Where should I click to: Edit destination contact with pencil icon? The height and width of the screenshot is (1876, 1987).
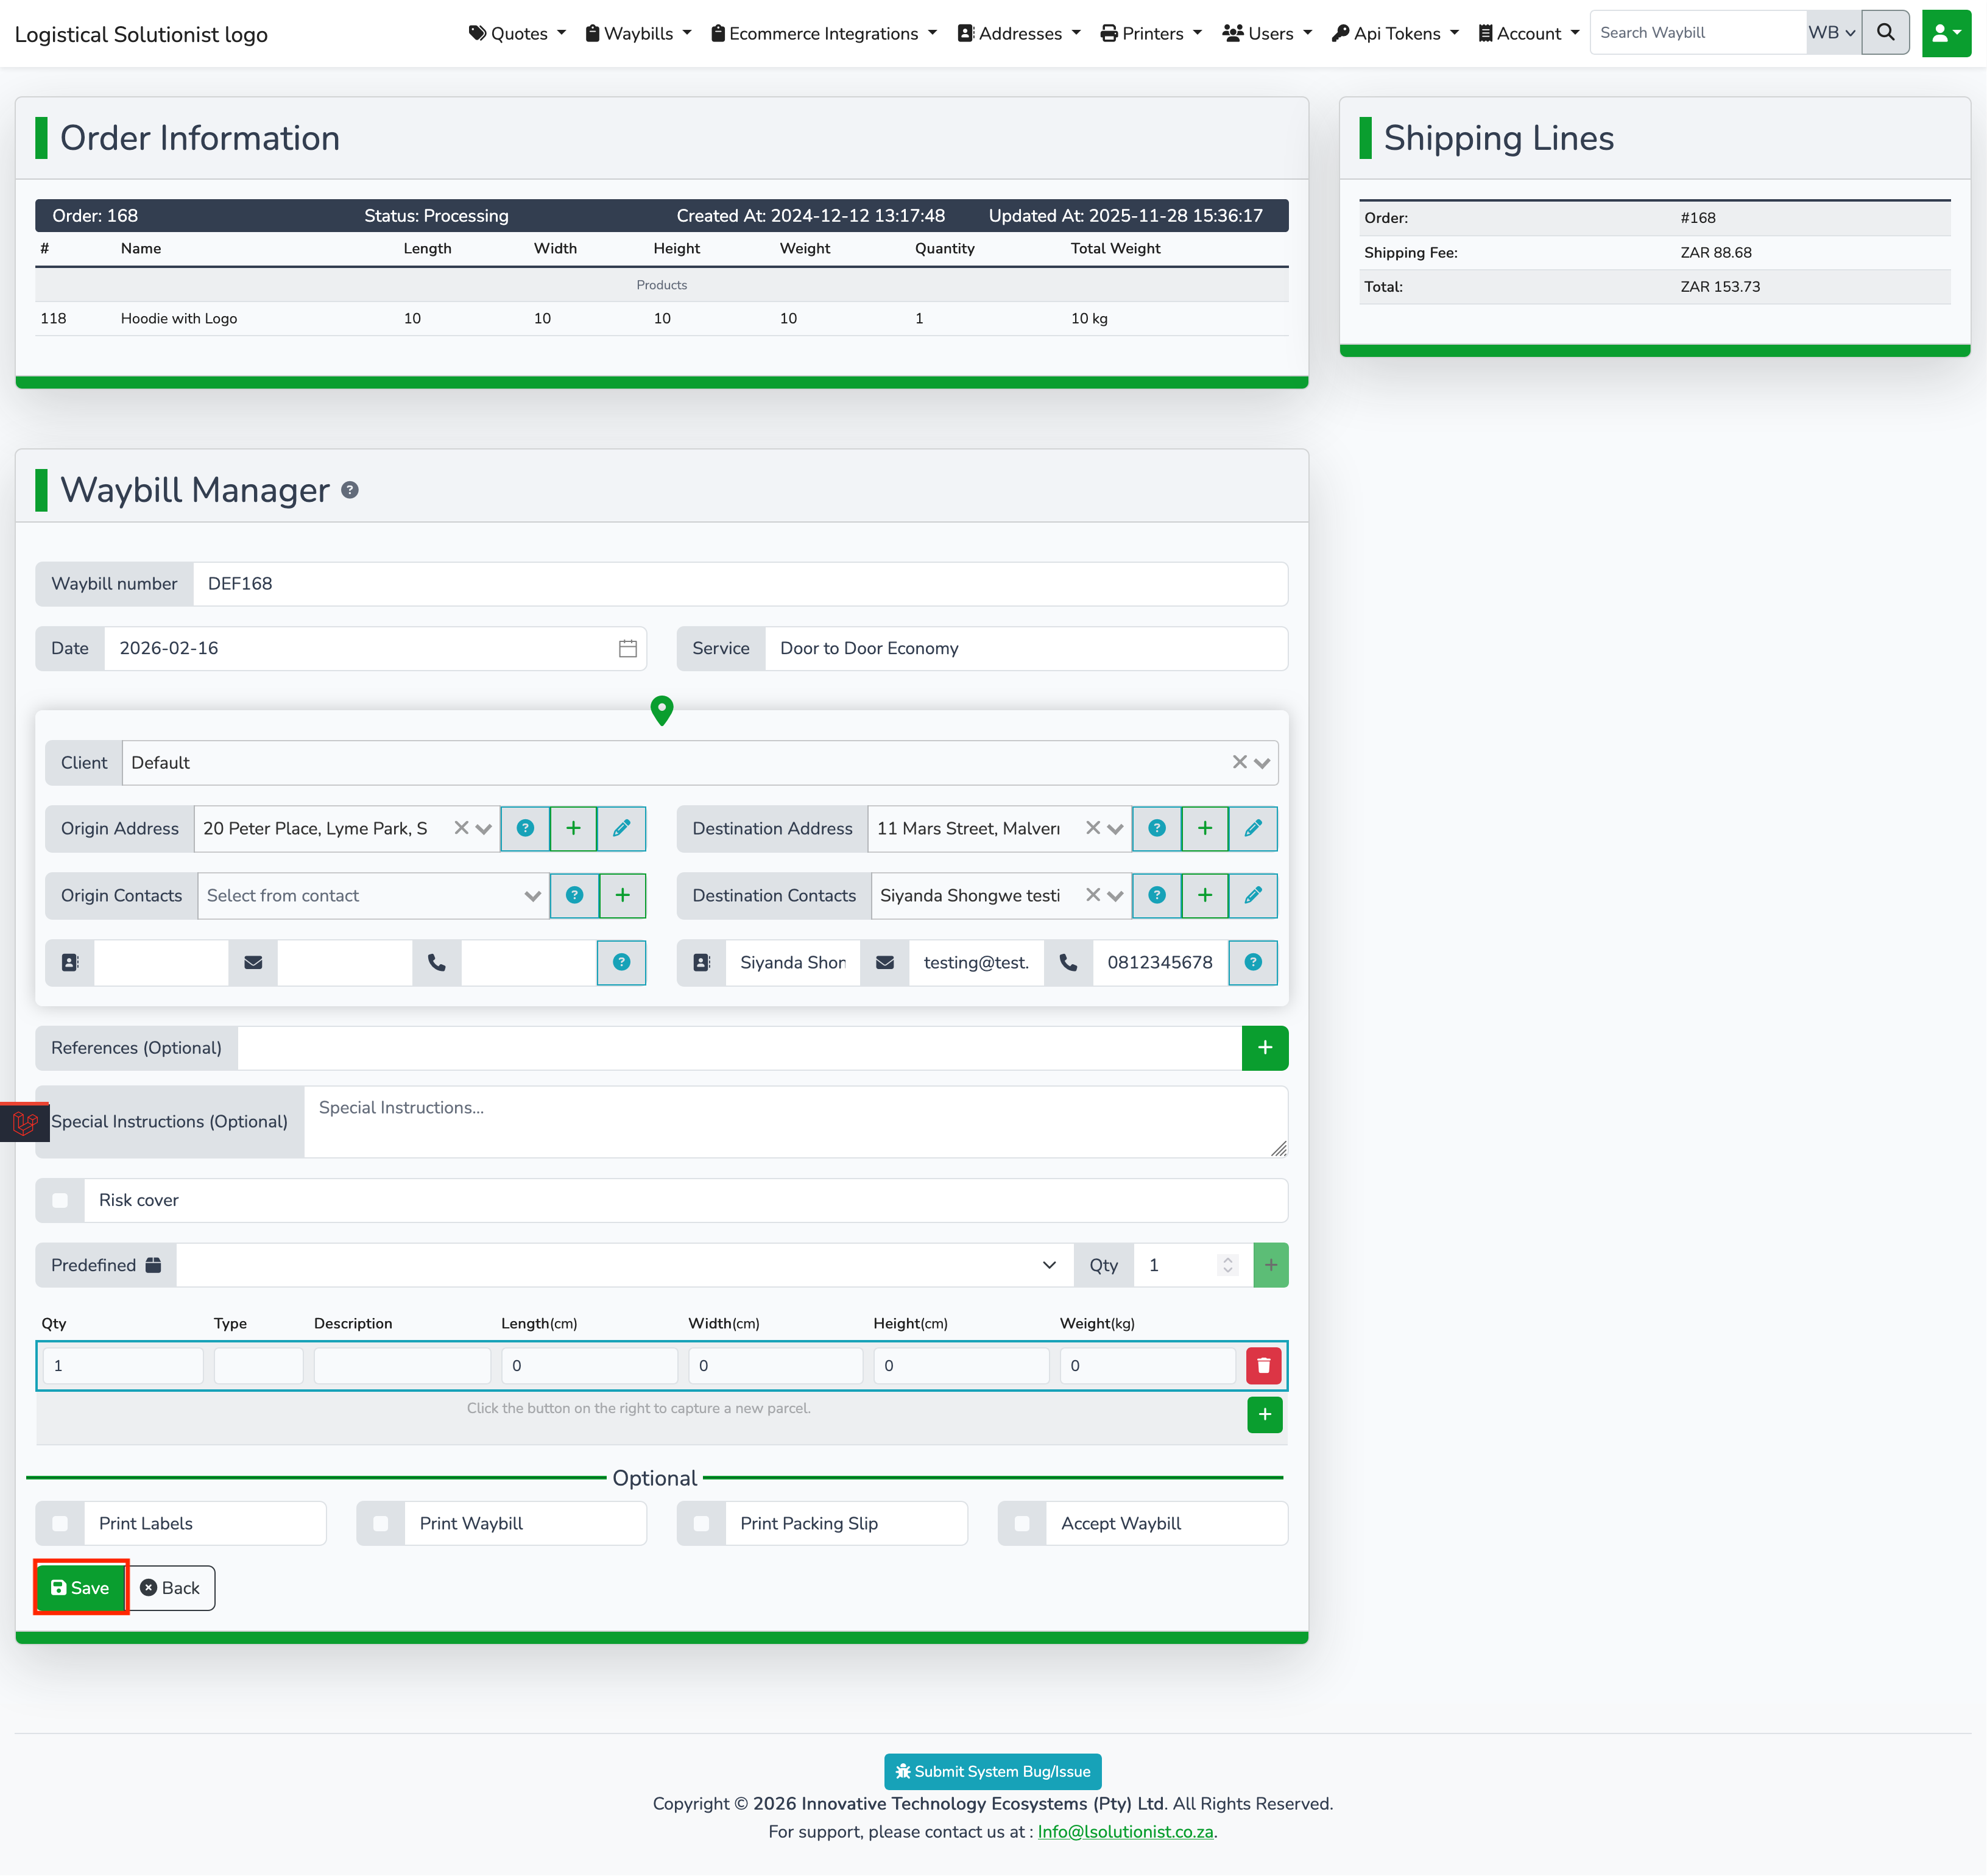1252,895
